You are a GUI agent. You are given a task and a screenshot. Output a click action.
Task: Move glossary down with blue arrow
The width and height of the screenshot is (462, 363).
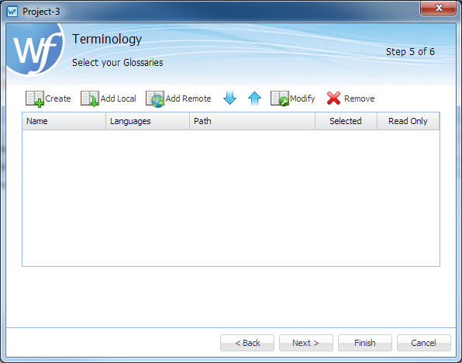tap(229, 99)
